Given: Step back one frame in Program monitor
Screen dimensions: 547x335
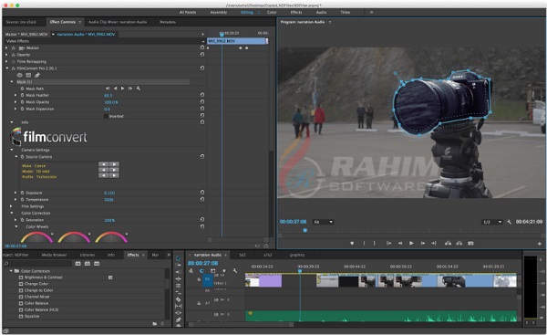Looking at the screenshot, I should (400, 243).
